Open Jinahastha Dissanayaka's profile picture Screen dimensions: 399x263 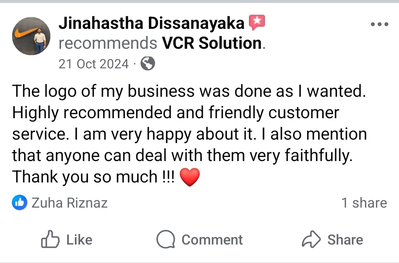point(31,36)
